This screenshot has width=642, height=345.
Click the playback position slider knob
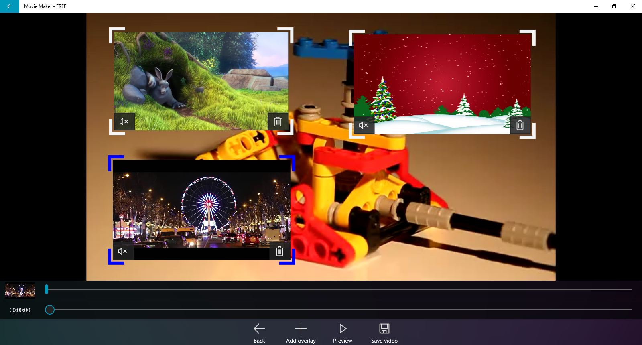[x=50, y=310]
